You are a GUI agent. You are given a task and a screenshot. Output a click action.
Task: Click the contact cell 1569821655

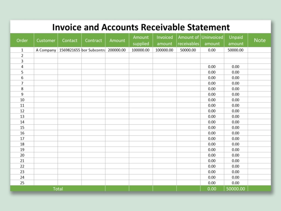pos(69,50)
